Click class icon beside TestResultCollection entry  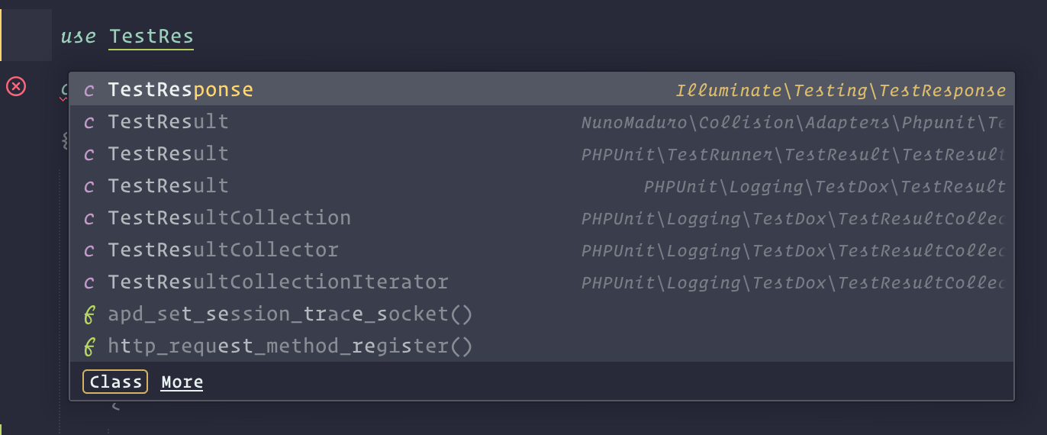[x=89, y=218]
